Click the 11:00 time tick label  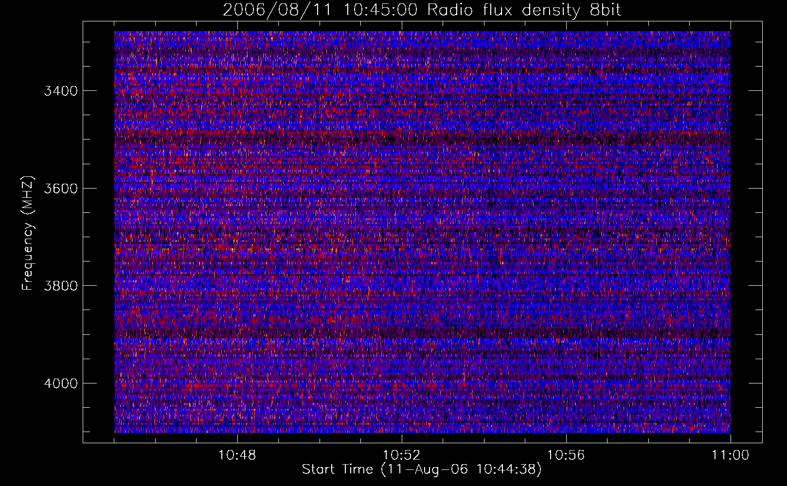pyautogui.click(x=731, y=455)
